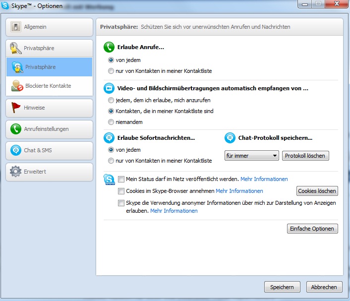Minimize the Skype Optionen window
The height and width of the screenshot is (301, 350).
[x=305, y=4]
